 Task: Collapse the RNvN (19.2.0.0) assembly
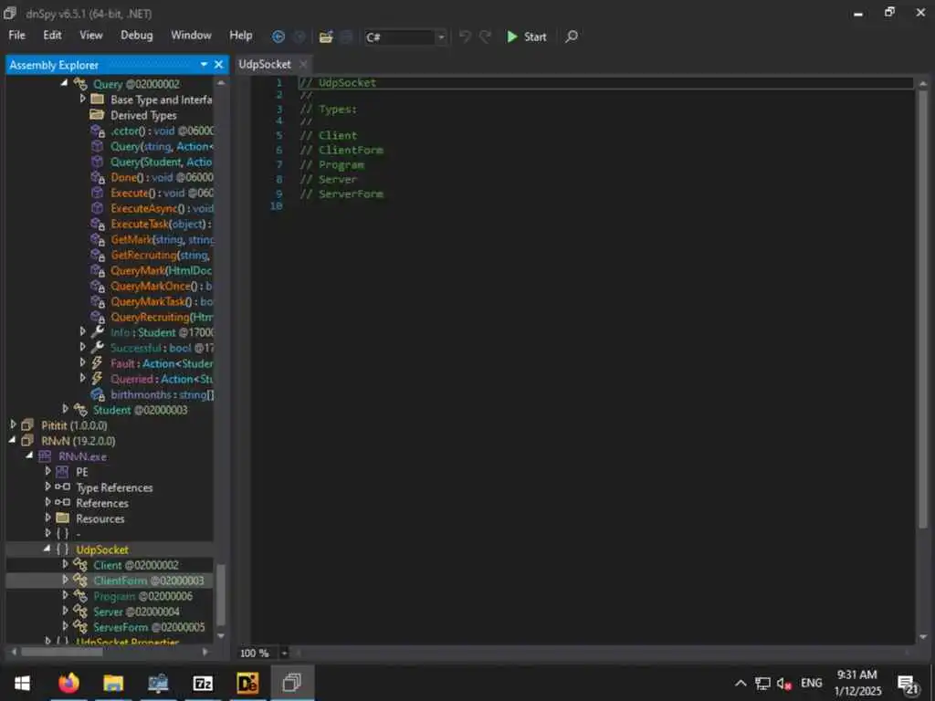tap(13, 440)
